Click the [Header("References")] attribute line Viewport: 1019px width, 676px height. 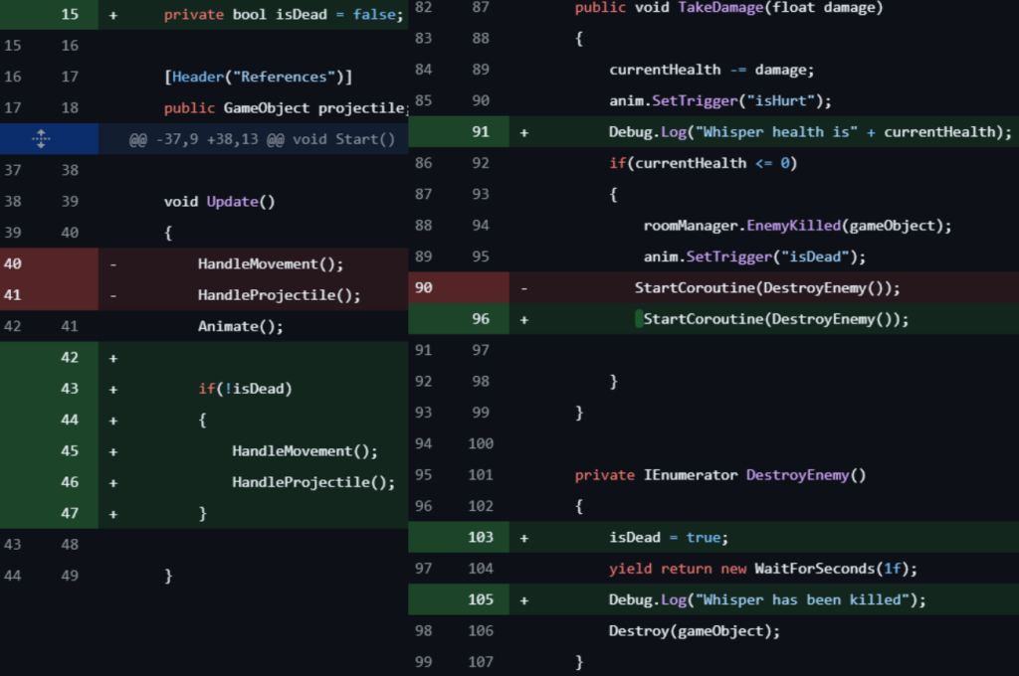click(258, 77)
